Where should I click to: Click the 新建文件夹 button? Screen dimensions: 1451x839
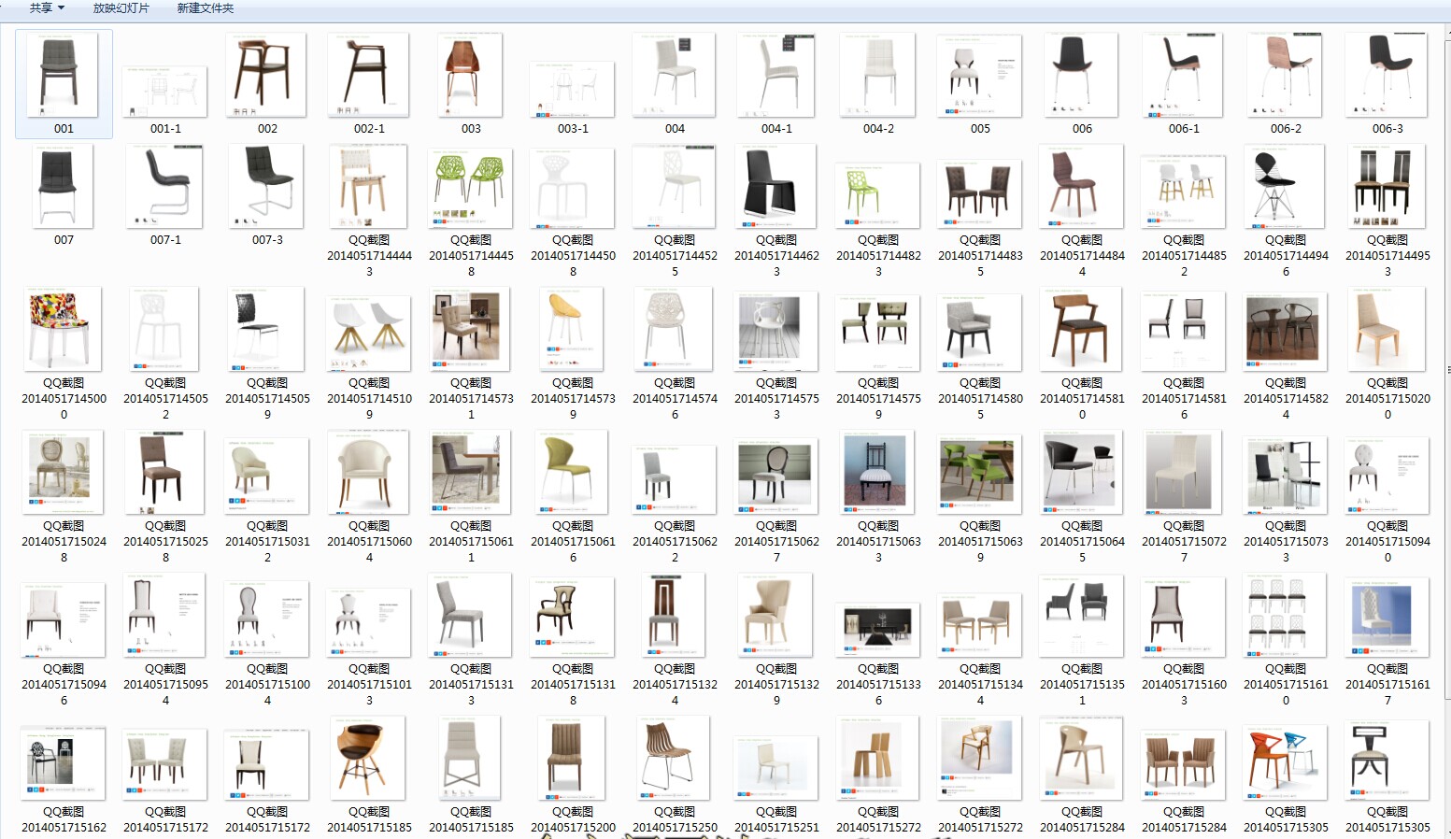point(206,8)
